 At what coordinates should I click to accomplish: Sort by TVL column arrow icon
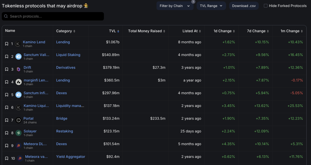tap(118, 31)
